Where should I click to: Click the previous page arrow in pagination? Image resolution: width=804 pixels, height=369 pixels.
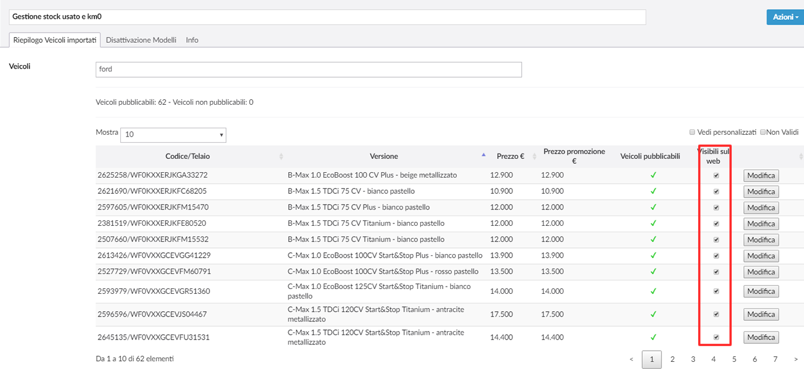(x=631, y=359)
